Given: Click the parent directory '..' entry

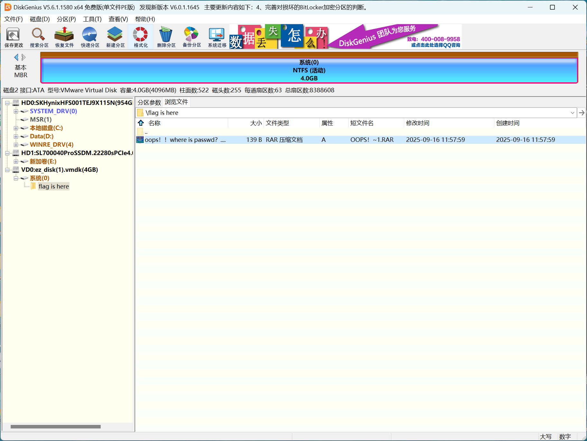Looking at the screenshot, I should pyautogui.click(x=146, y=132).
